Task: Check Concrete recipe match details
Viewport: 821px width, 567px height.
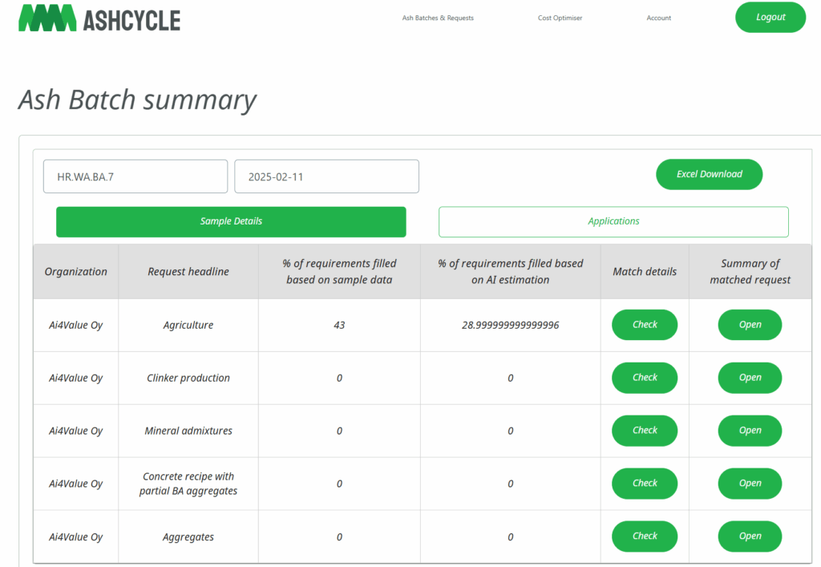Action: 645,484
